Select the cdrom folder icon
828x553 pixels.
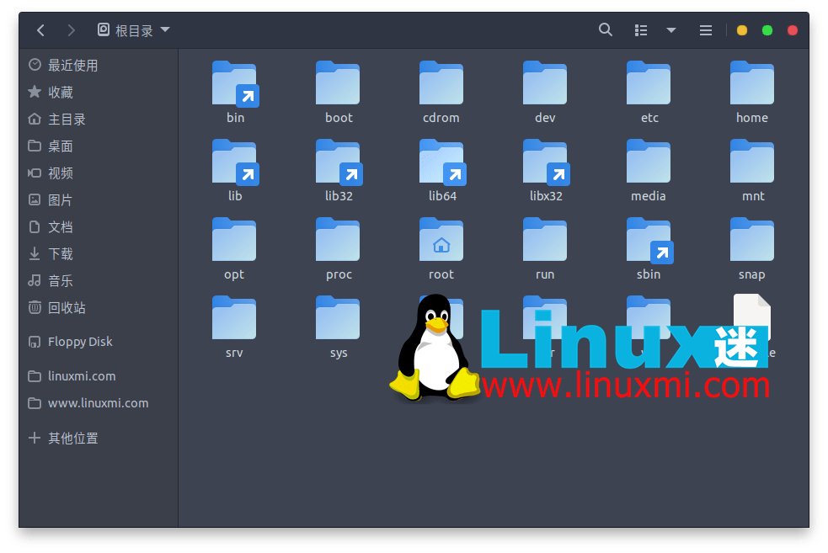tap(441, 82)
